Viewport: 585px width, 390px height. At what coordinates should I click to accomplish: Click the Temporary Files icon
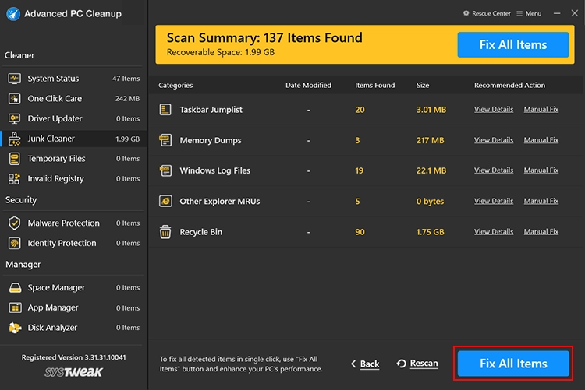click(14, 159)
